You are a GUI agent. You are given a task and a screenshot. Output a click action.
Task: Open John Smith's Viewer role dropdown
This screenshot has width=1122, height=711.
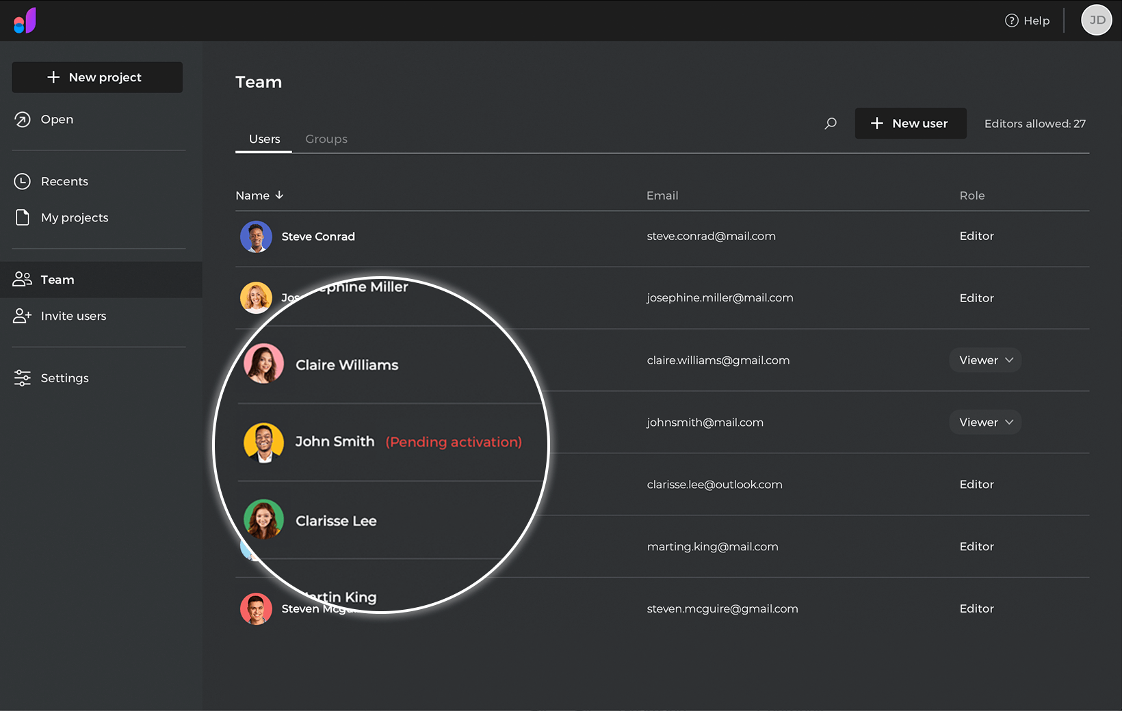coord(985,422)
